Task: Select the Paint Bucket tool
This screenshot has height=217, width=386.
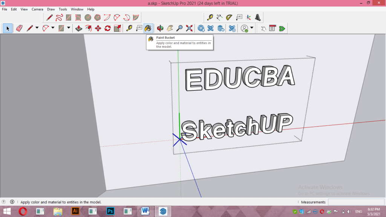Action: click(x=148, y=28)
